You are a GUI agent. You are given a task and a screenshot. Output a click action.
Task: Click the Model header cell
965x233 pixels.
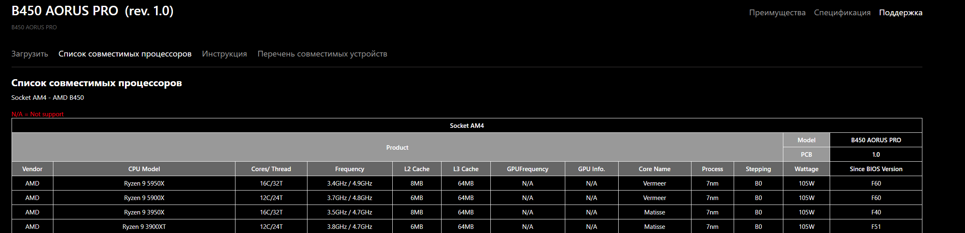tap(806, 140)
